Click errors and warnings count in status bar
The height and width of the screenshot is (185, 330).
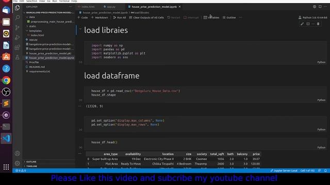[21, 171]
